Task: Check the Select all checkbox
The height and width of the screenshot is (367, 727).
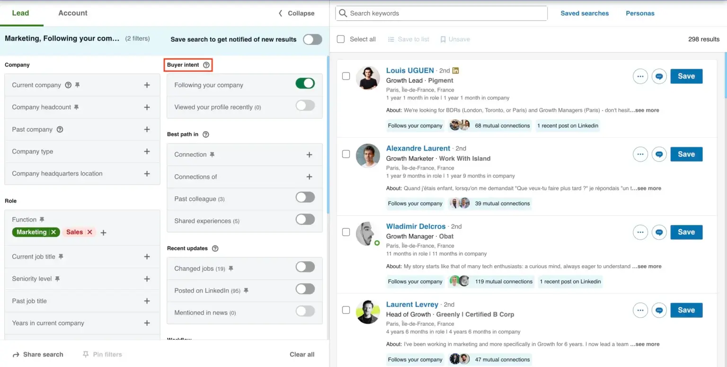Action: [341, 39]
